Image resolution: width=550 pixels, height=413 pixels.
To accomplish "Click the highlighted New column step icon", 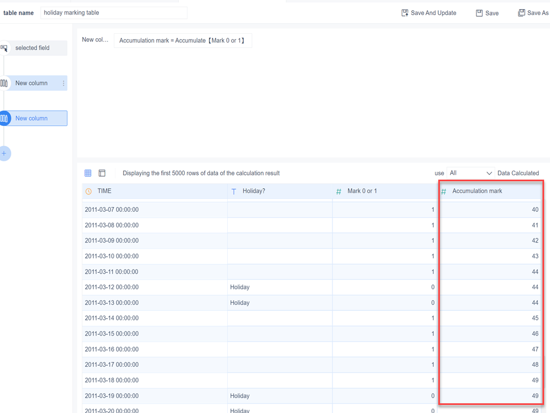I will [4, 118].
